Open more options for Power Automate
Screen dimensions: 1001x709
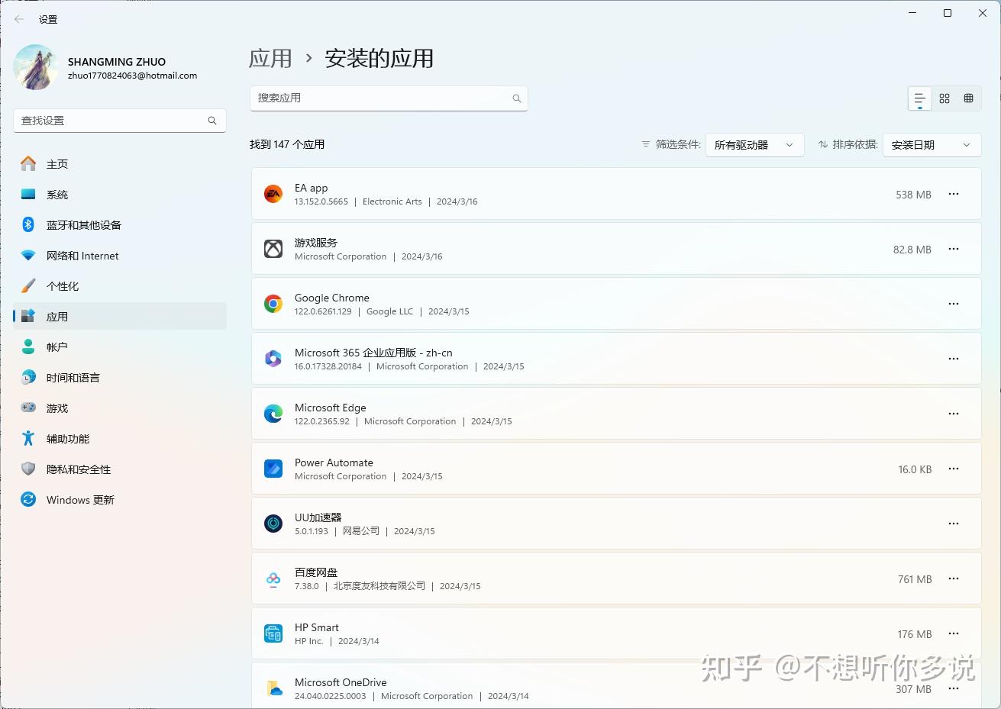pyautogui.click(x=954, y=469)
